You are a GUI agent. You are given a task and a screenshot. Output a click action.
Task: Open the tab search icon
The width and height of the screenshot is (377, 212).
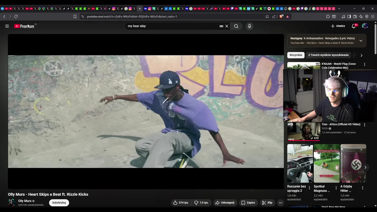point(334,16)
